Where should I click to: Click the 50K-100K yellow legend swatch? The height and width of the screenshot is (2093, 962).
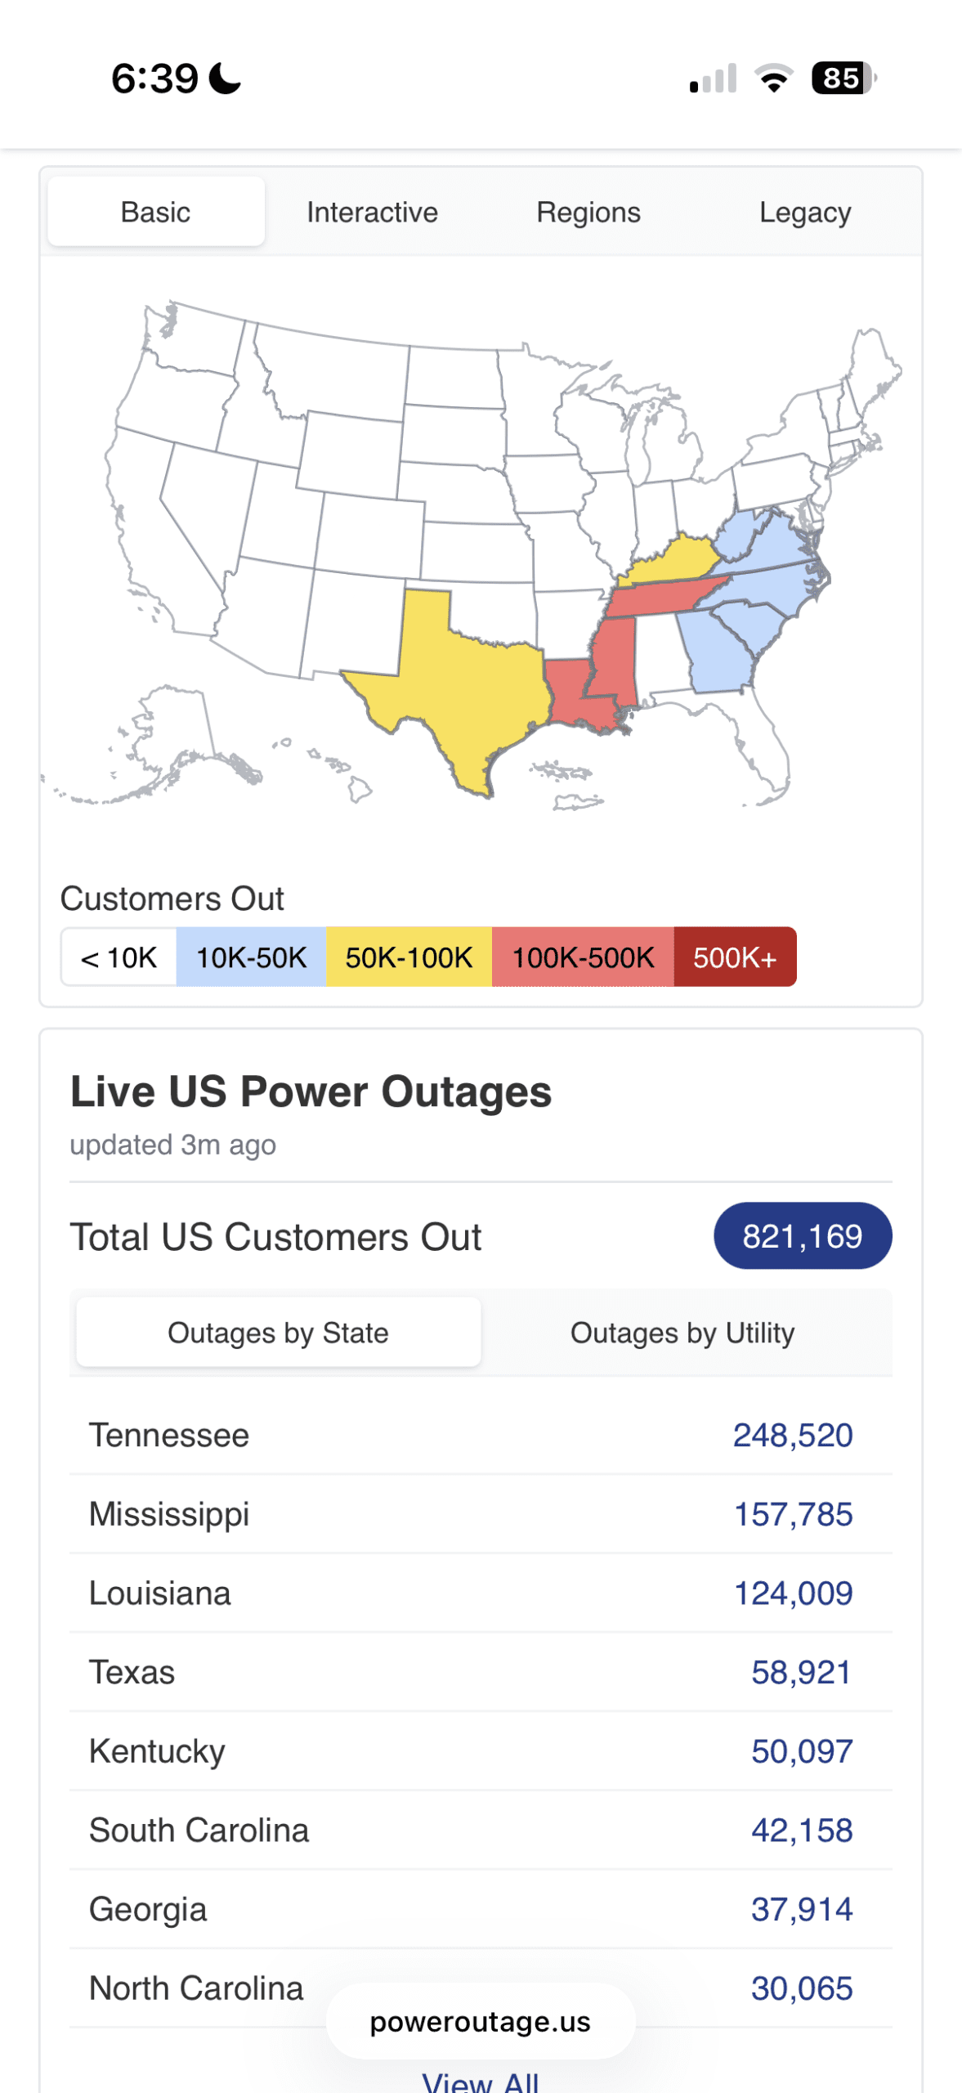tap(409, 957)
